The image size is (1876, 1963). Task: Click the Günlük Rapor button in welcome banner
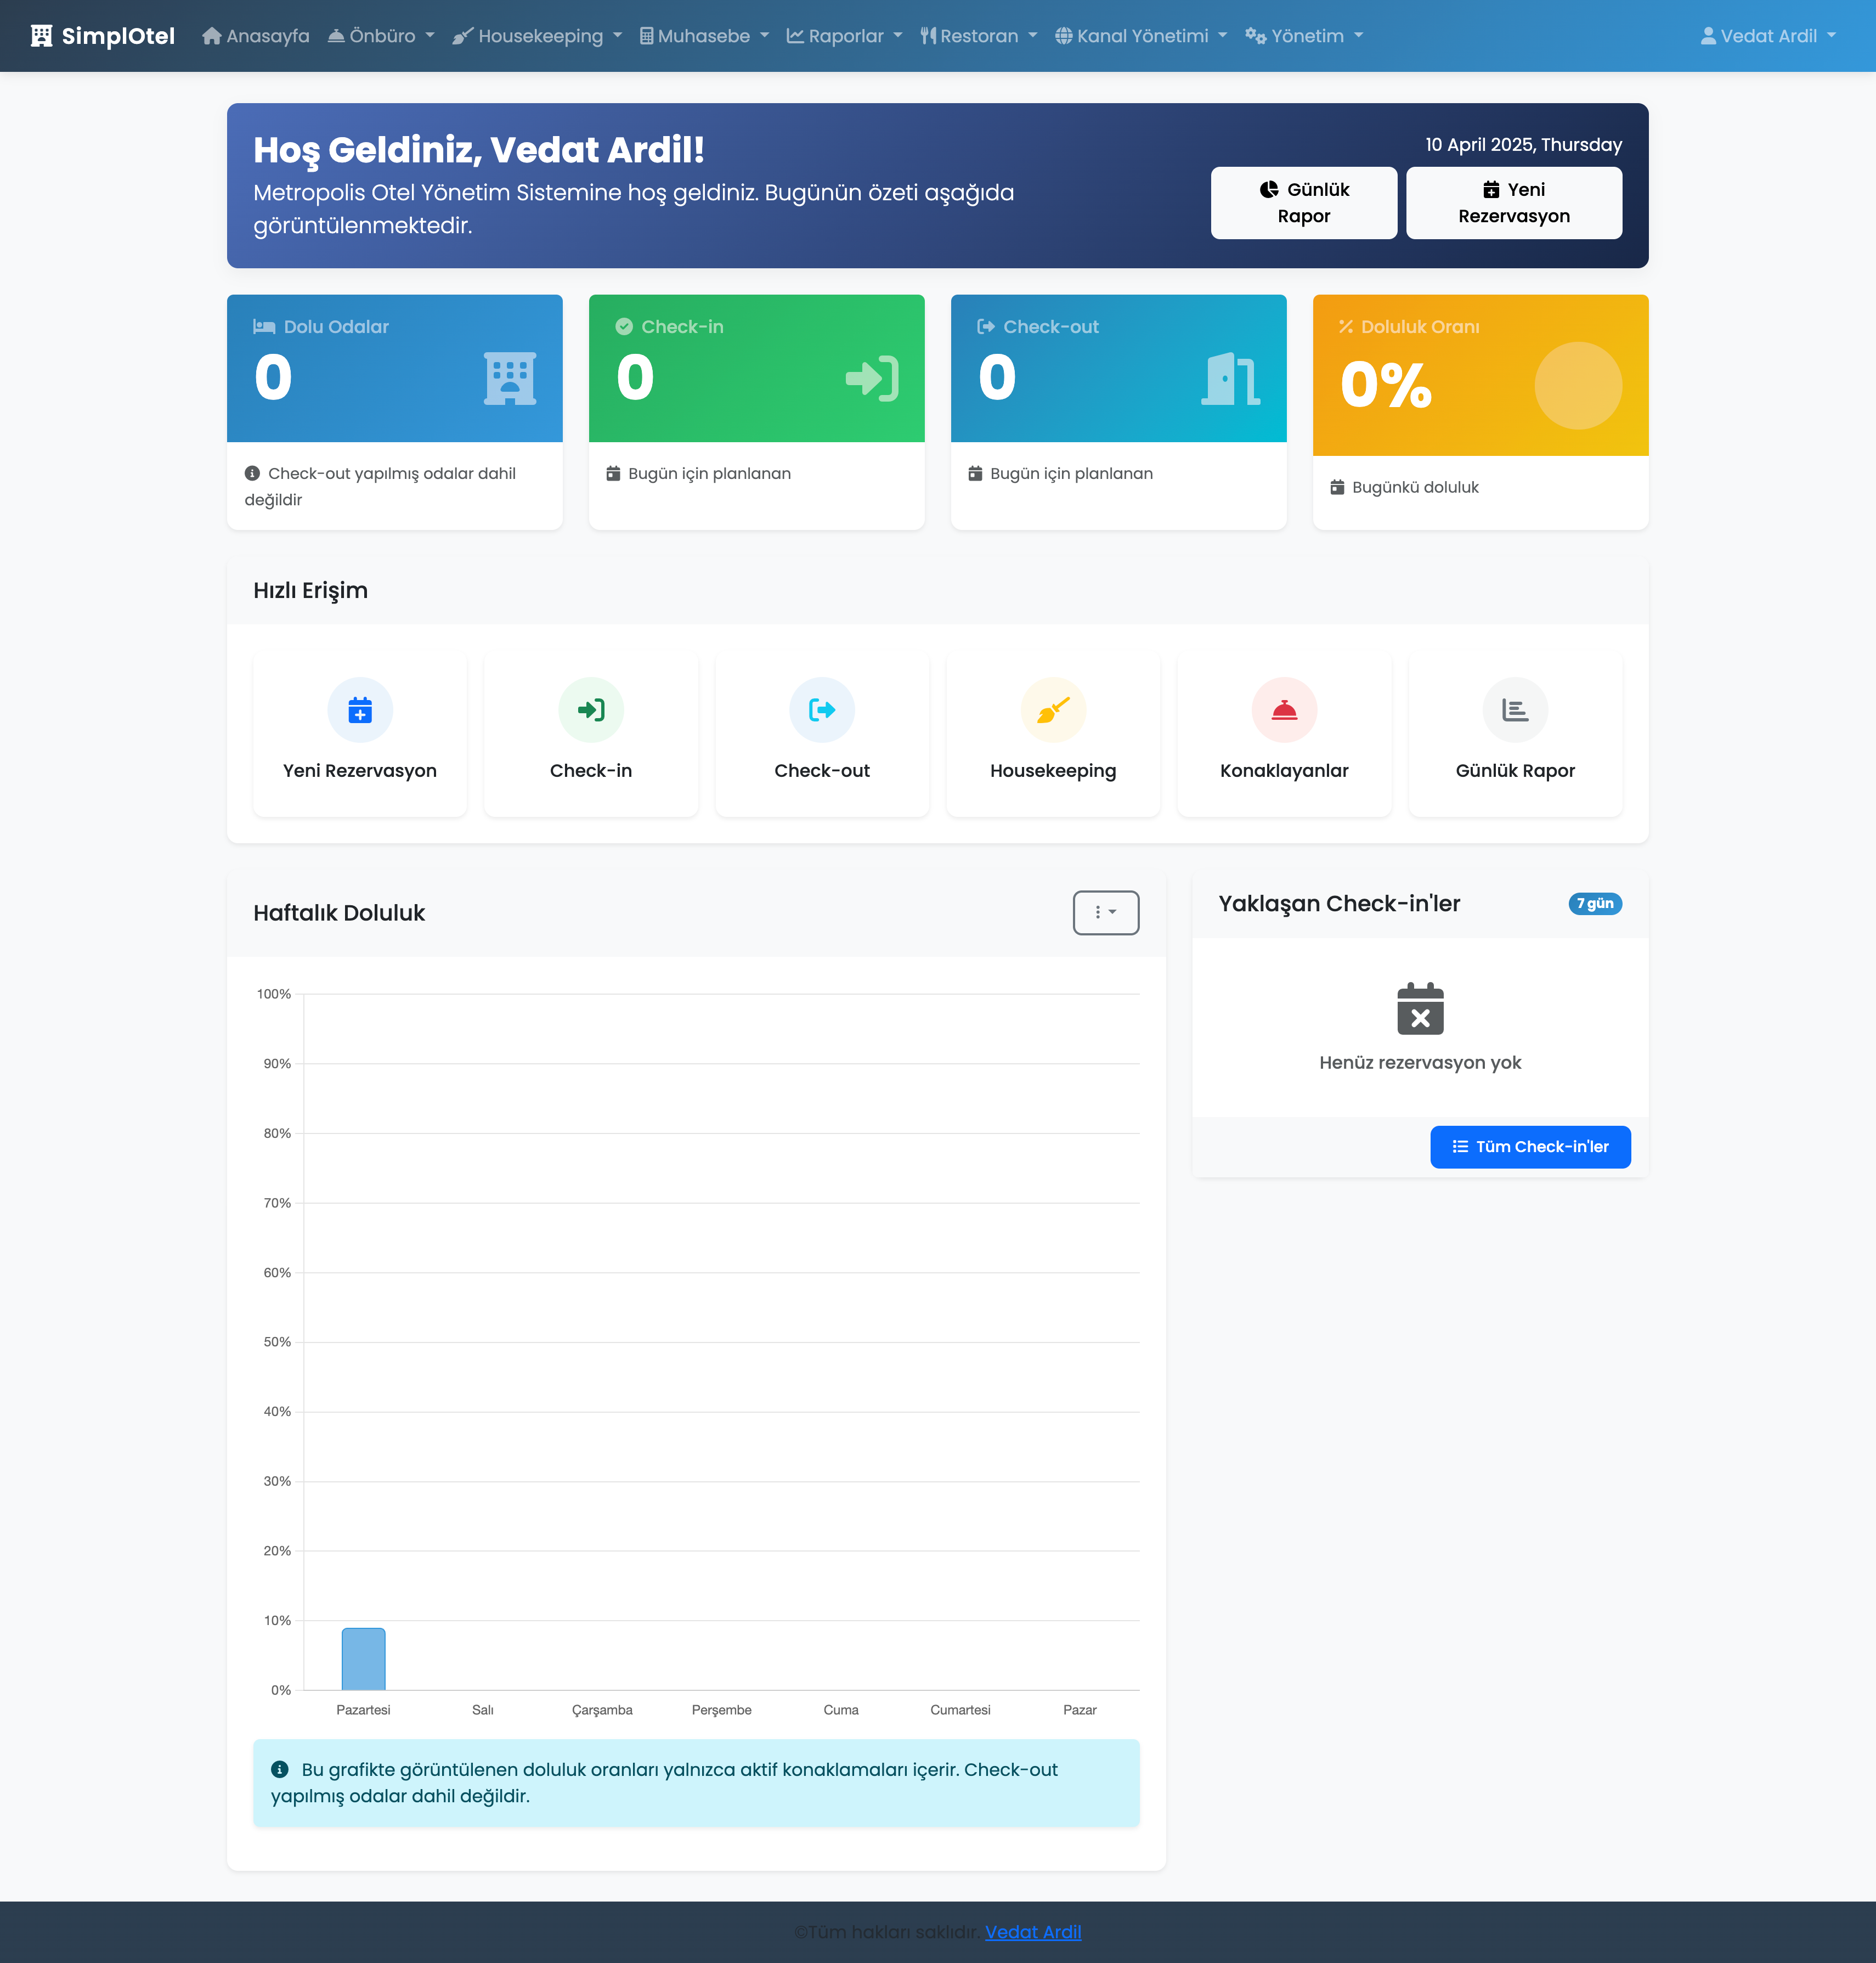[x=1303, y=203]
